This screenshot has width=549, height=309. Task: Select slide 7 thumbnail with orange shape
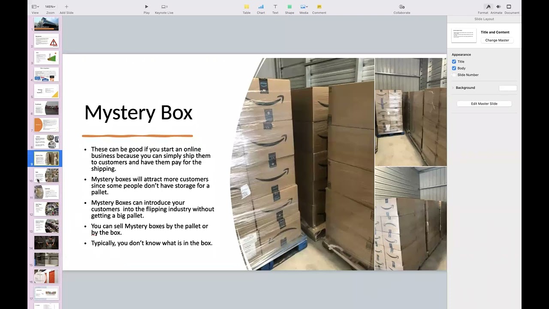(x=46, y=125)
